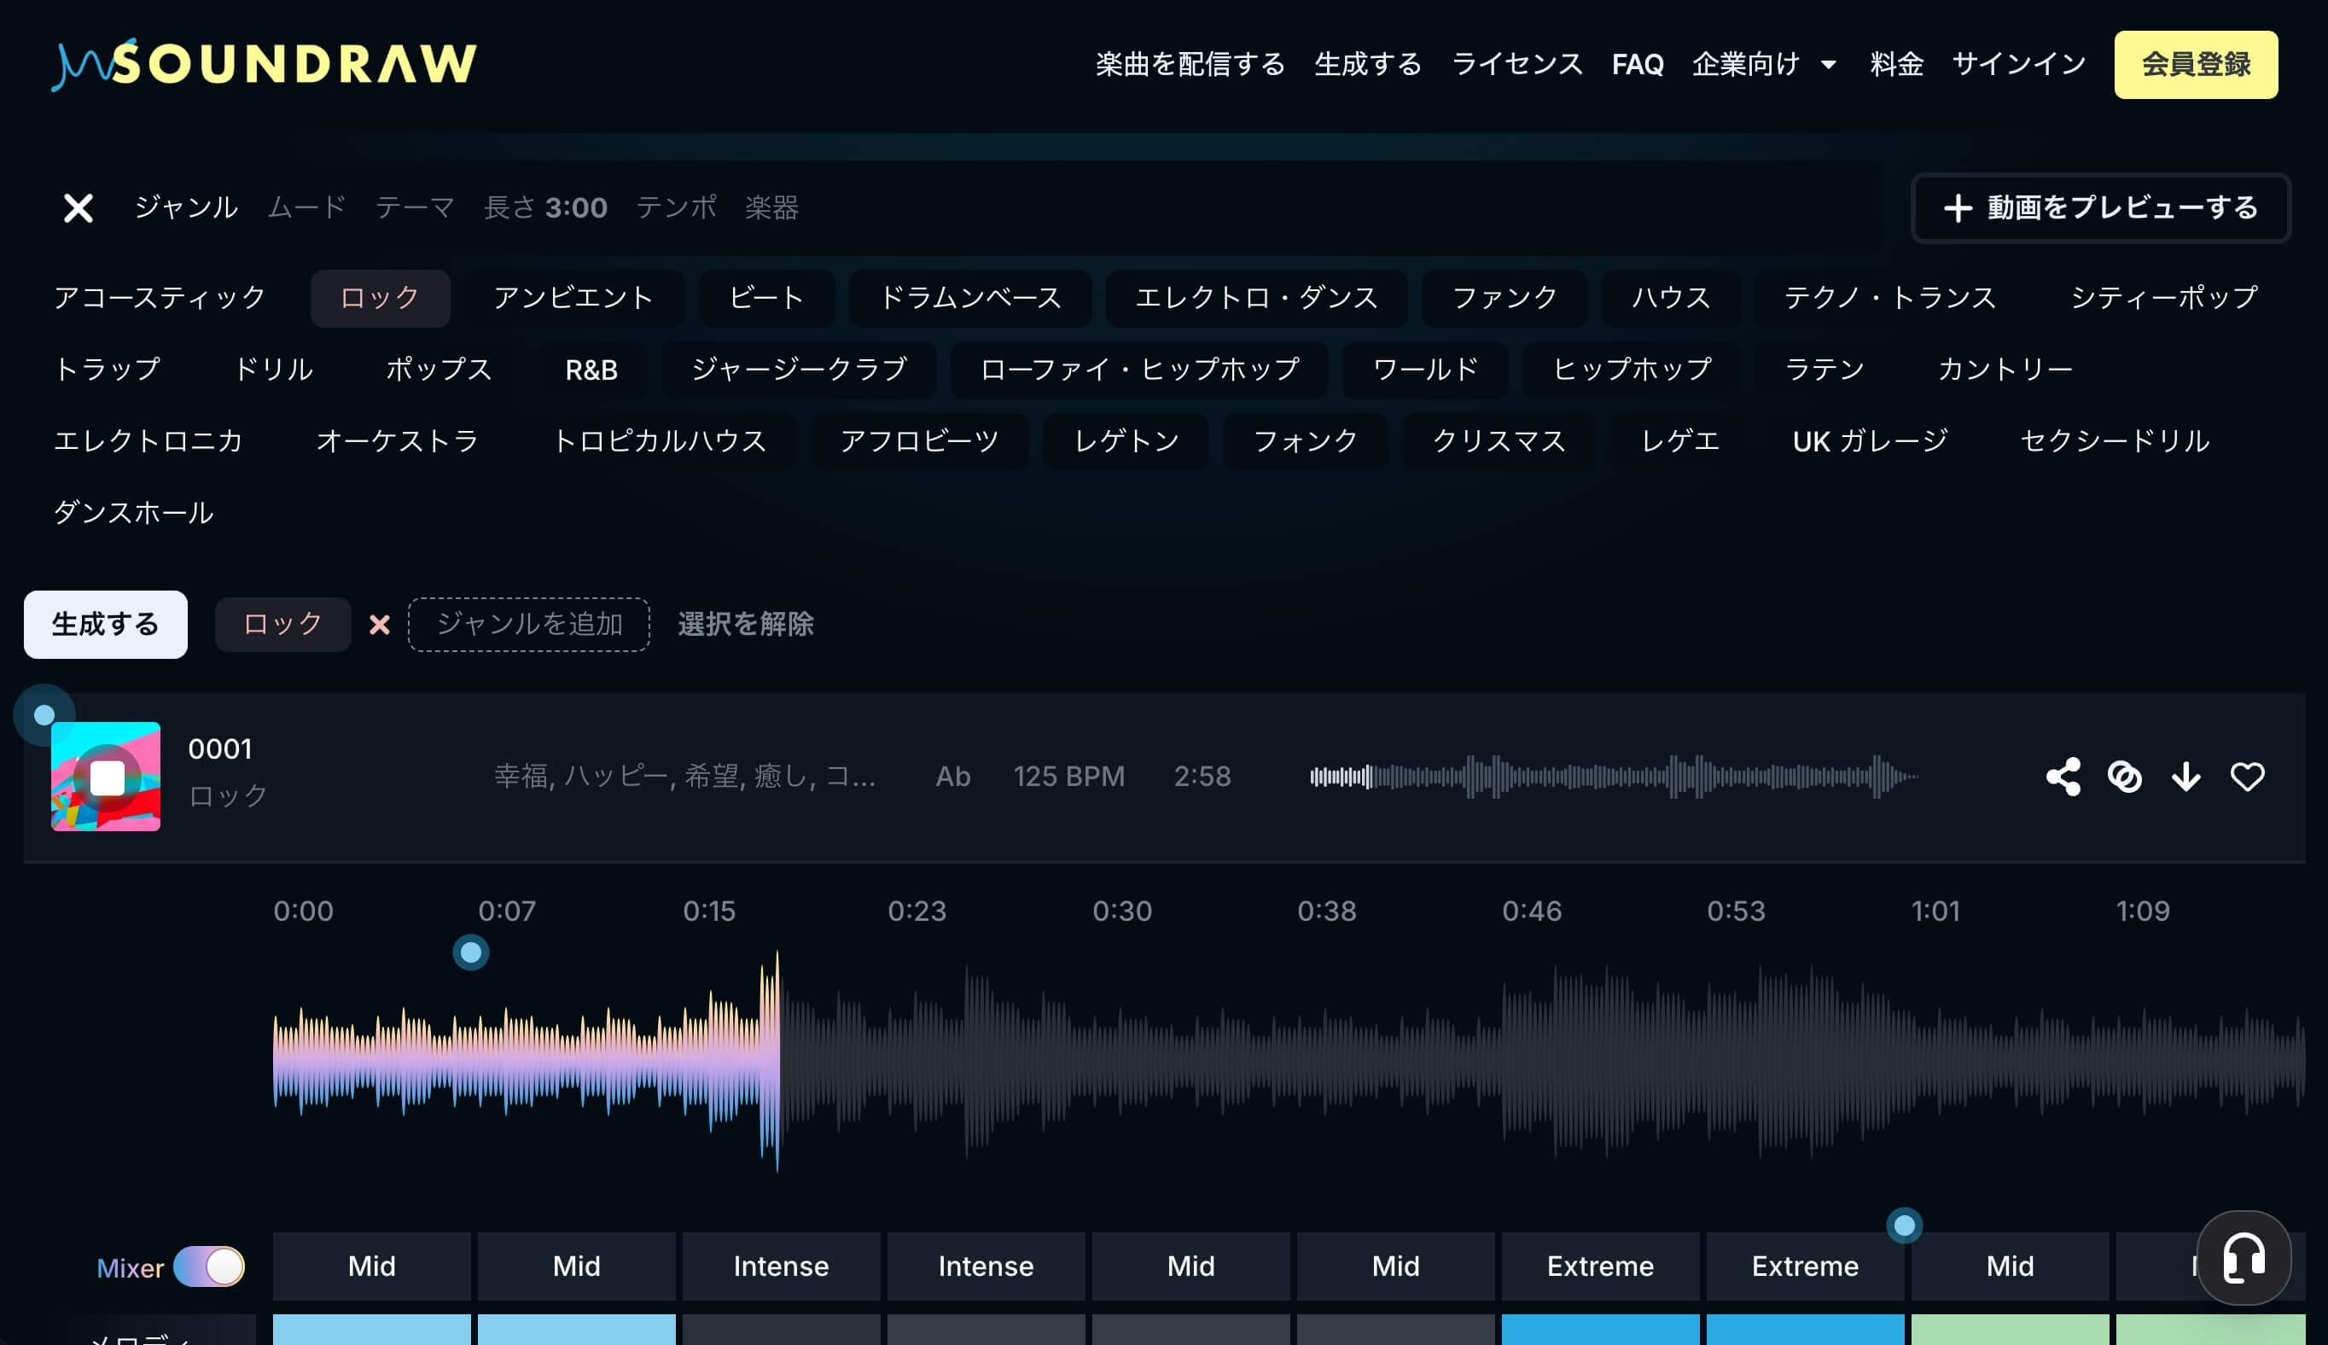The width and height of the screenshot is (2328, 1345).
Task: Set the seventh energy block to Extreme
Action: (1600, 1266)
